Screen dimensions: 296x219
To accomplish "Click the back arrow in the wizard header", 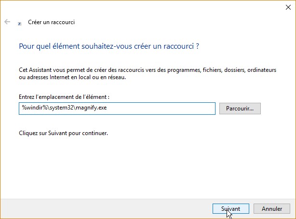I will point(7,22).
